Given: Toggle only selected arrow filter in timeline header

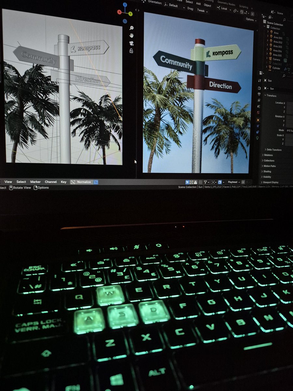Looking at the screenshot, I should [188, 182].
